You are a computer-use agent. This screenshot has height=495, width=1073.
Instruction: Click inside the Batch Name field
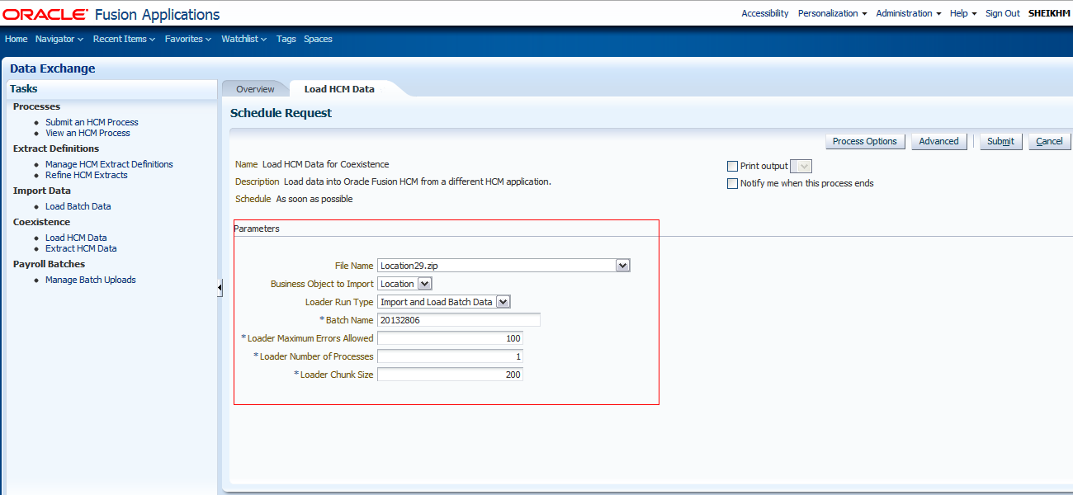[458, 319]
